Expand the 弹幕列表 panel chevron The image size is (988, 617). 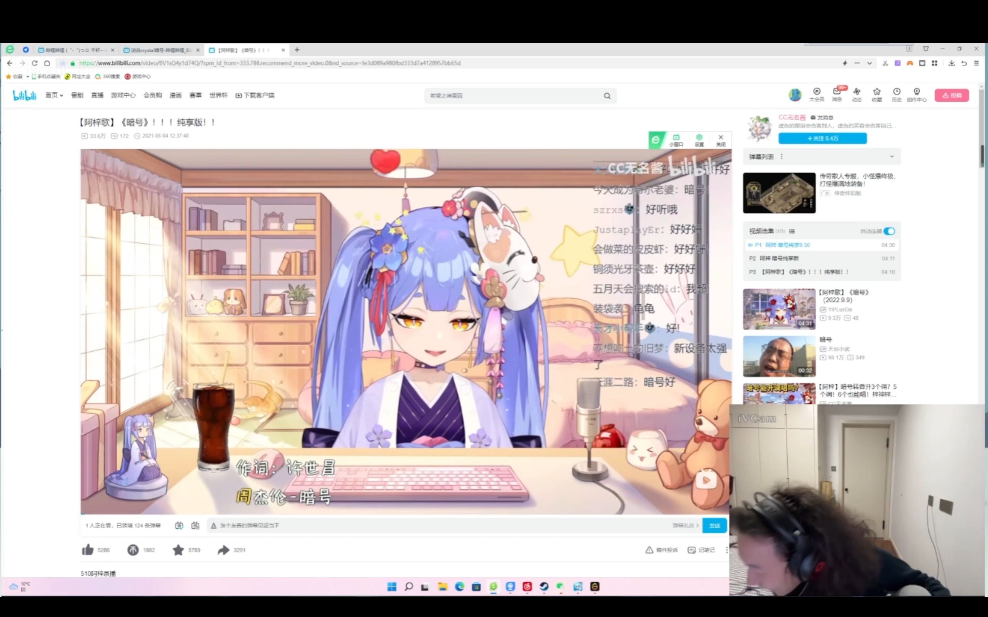click(892, 157)
